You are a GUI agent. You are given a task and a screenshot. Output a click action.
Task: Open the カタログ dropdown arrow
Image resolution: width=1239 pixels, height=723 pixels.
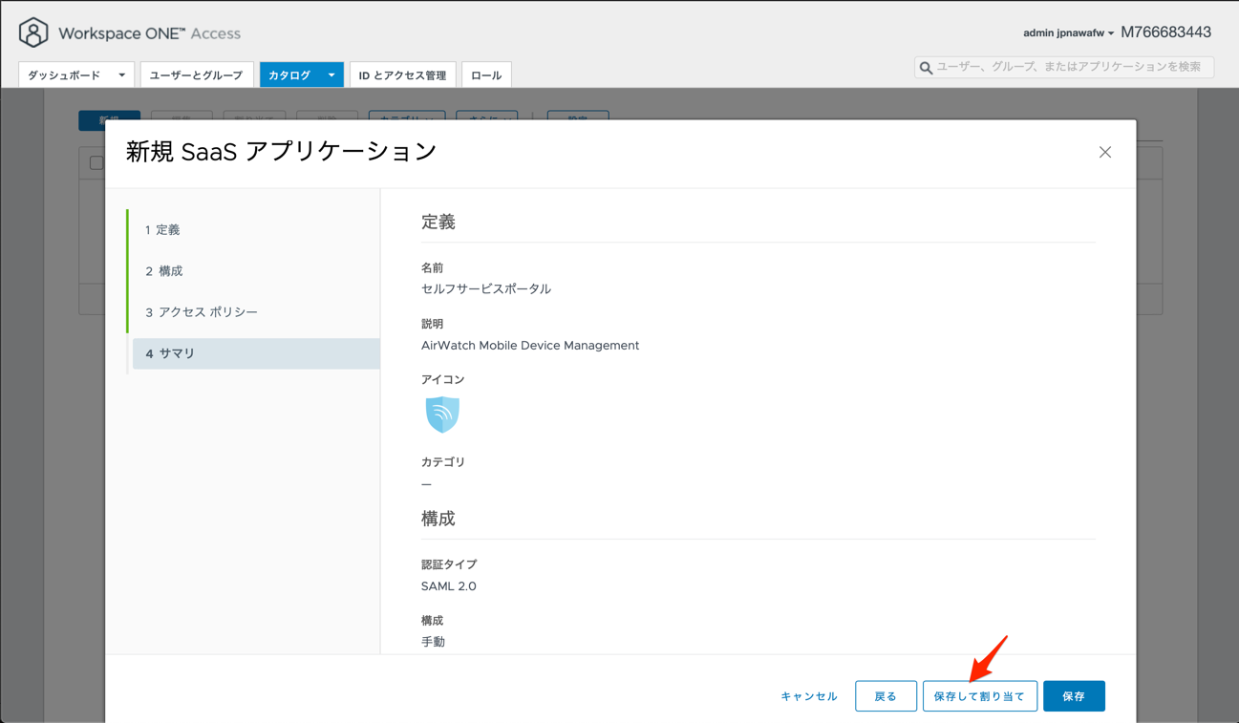point(331,74)
